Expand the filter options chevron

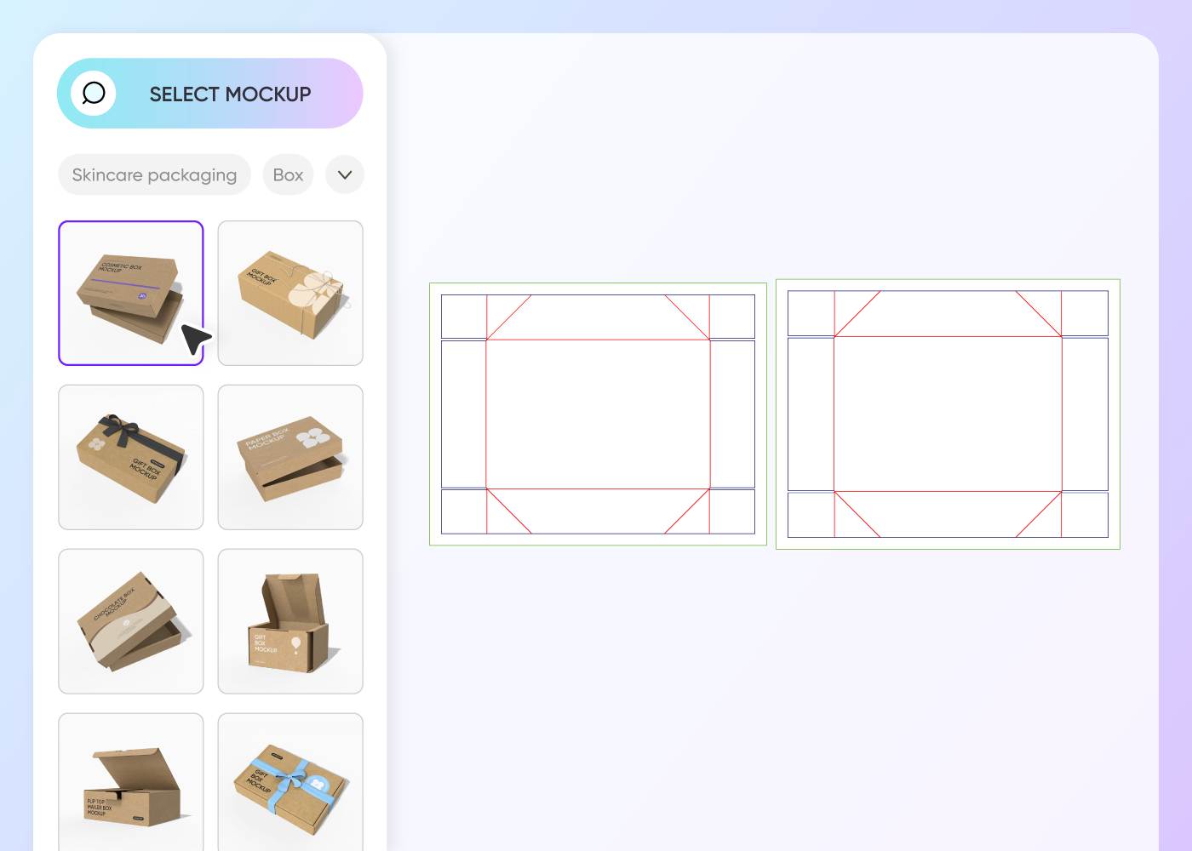point(345,174)
